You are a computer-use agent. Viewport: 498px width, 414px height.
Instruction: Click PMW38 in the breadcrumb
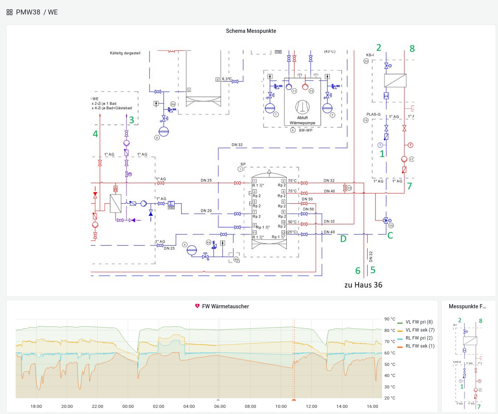pyautogui.click(x=28, y=12)
